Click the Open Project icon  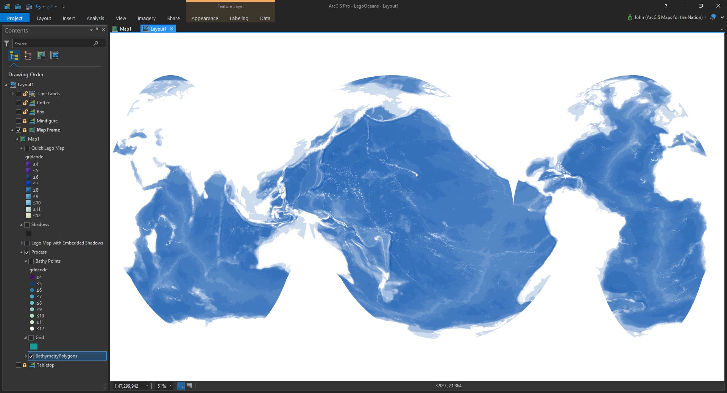tap(18, 6)
